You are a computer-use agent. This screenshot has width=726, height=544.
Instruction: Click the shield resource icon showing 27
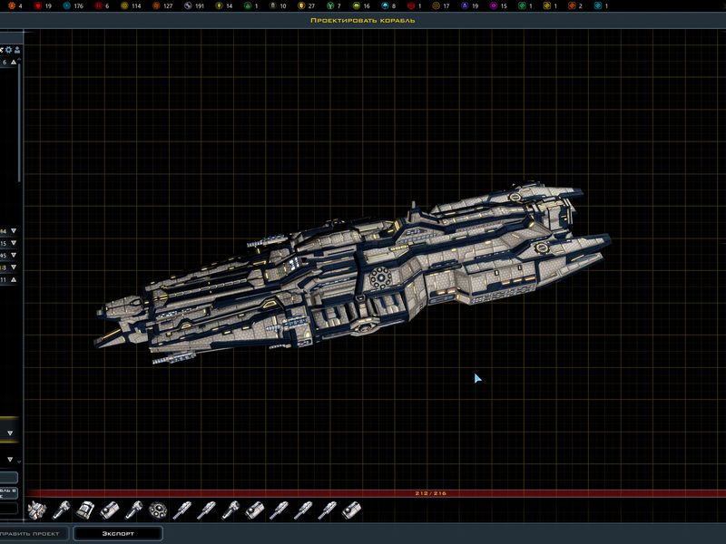(x=301, y=6)
